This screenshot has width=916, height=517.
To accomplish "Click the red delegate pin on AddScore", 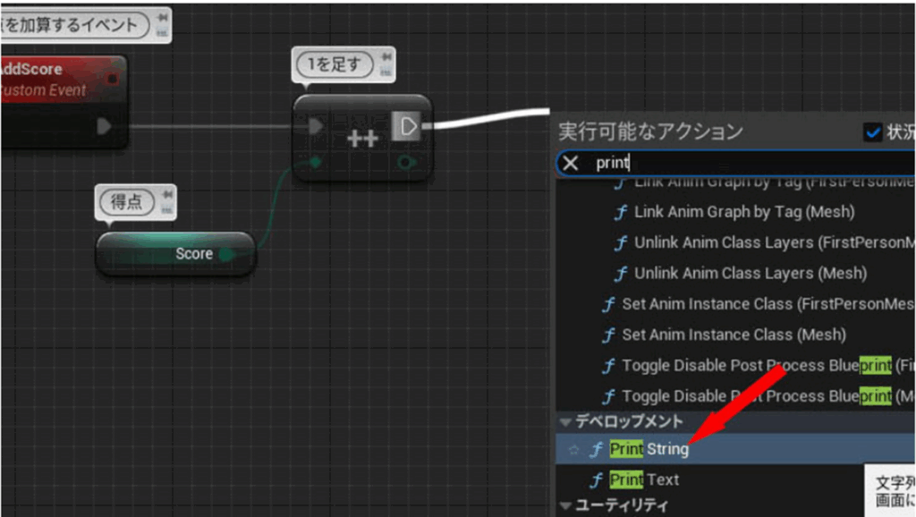I will click(x=112, y=79).
